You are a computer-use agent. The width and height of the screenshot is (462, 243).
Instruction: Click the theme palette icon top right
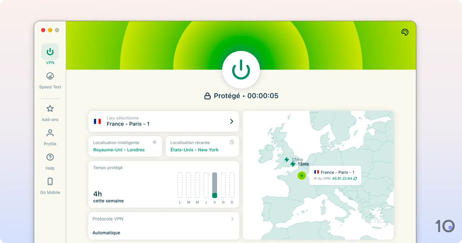pyautogui.click(x=405, y=32)
